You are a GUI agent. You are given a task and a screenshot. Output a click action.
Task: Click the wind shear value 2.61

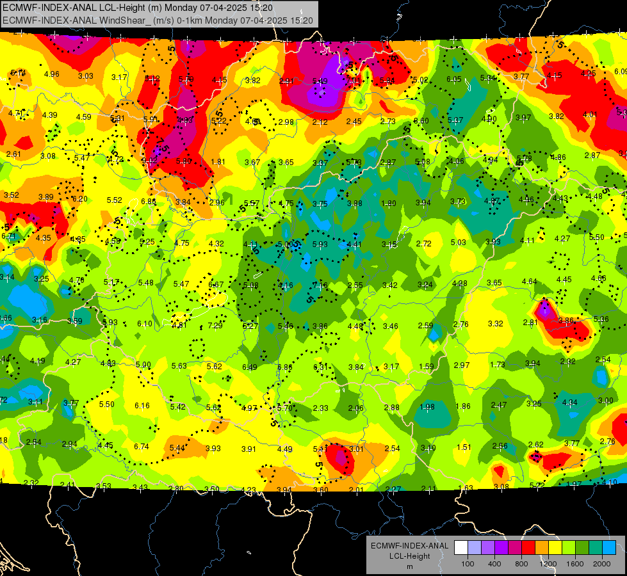pyautogui.click(x=13, y=154)
